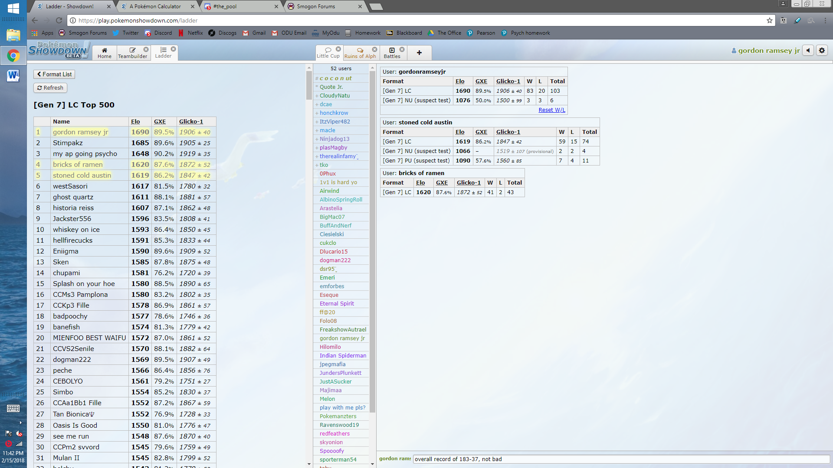
Task: Click Chrome taskbar icon
Action: [x=13, y=55]
